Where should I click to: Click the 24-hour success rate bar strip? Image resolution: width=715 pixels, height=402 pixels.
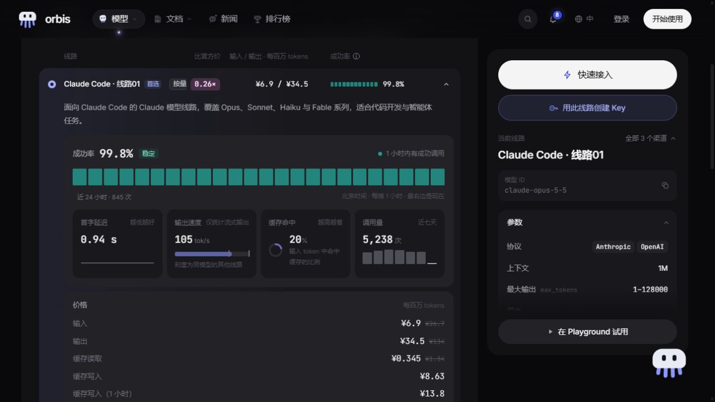258,177
